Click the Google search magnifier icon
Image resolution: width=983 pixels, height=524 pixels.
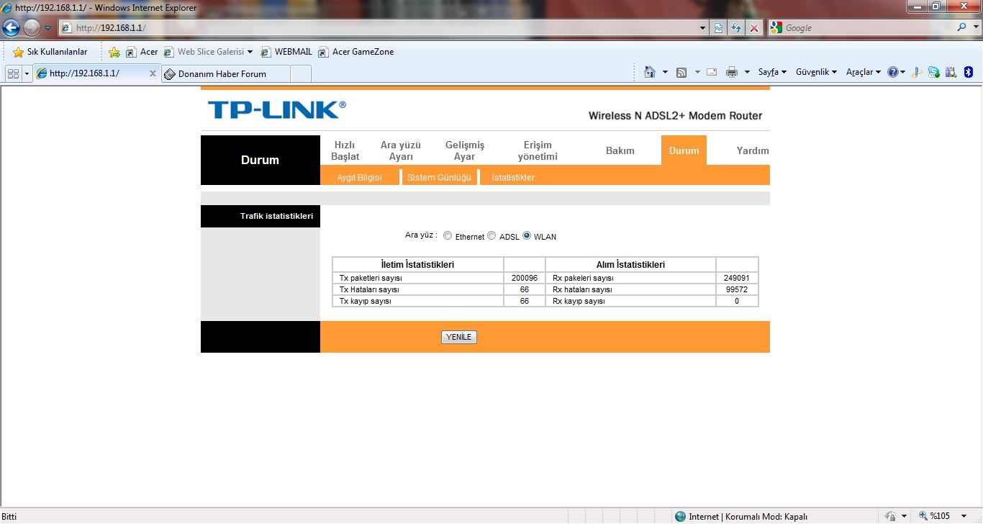coord(962,27)
